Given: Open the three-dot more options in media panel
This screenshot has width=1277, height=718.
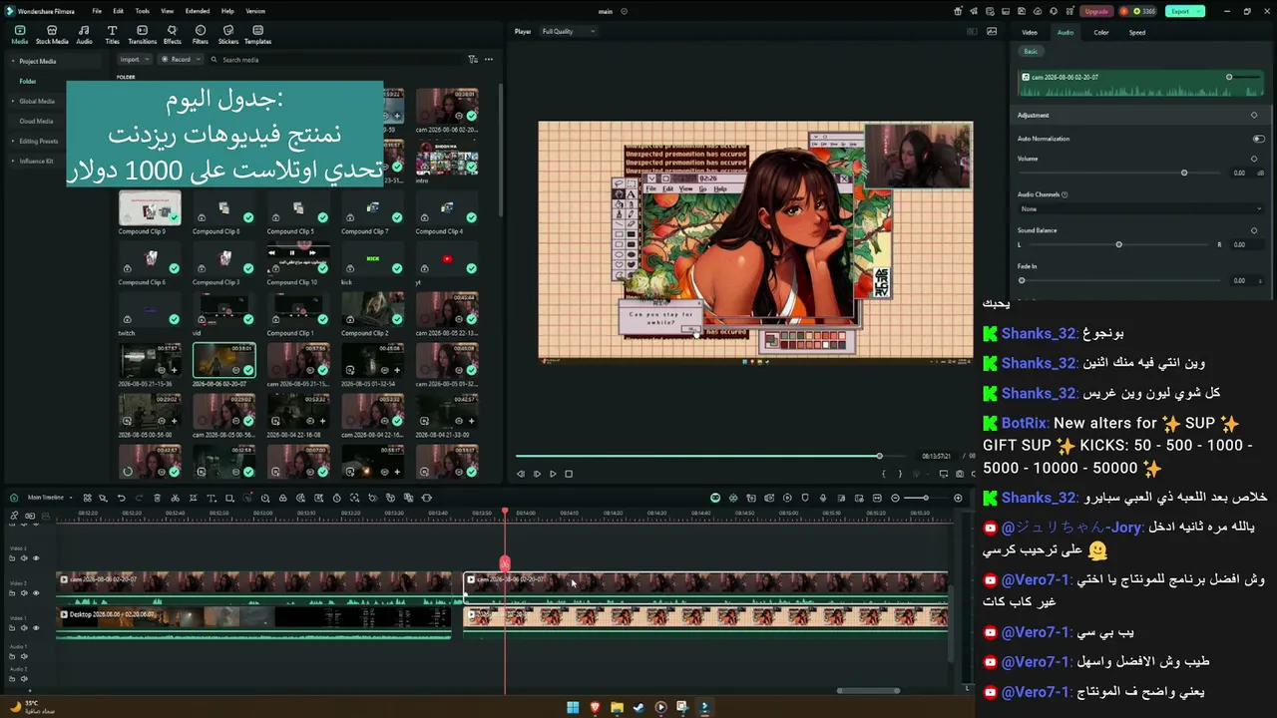Looking at the screenshot, I should point(489,60).
